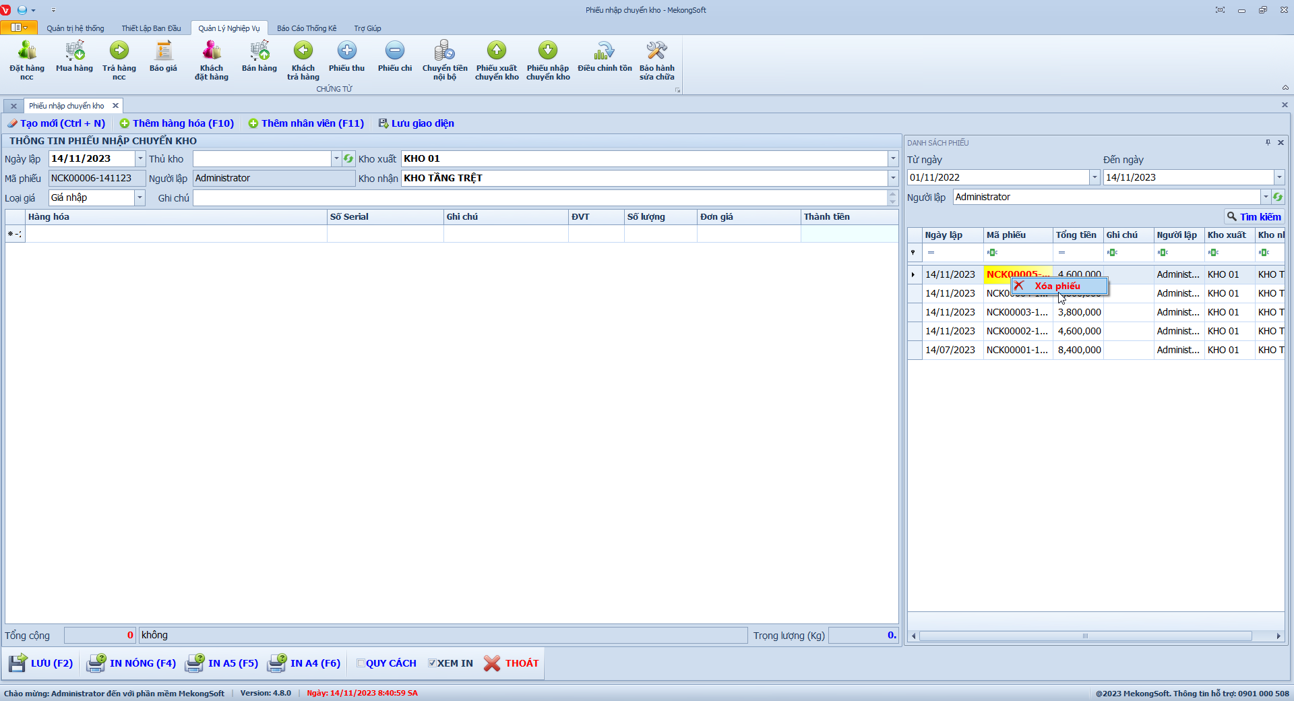Uncheck the XEM IN checkbox

(x=433, y=663)
